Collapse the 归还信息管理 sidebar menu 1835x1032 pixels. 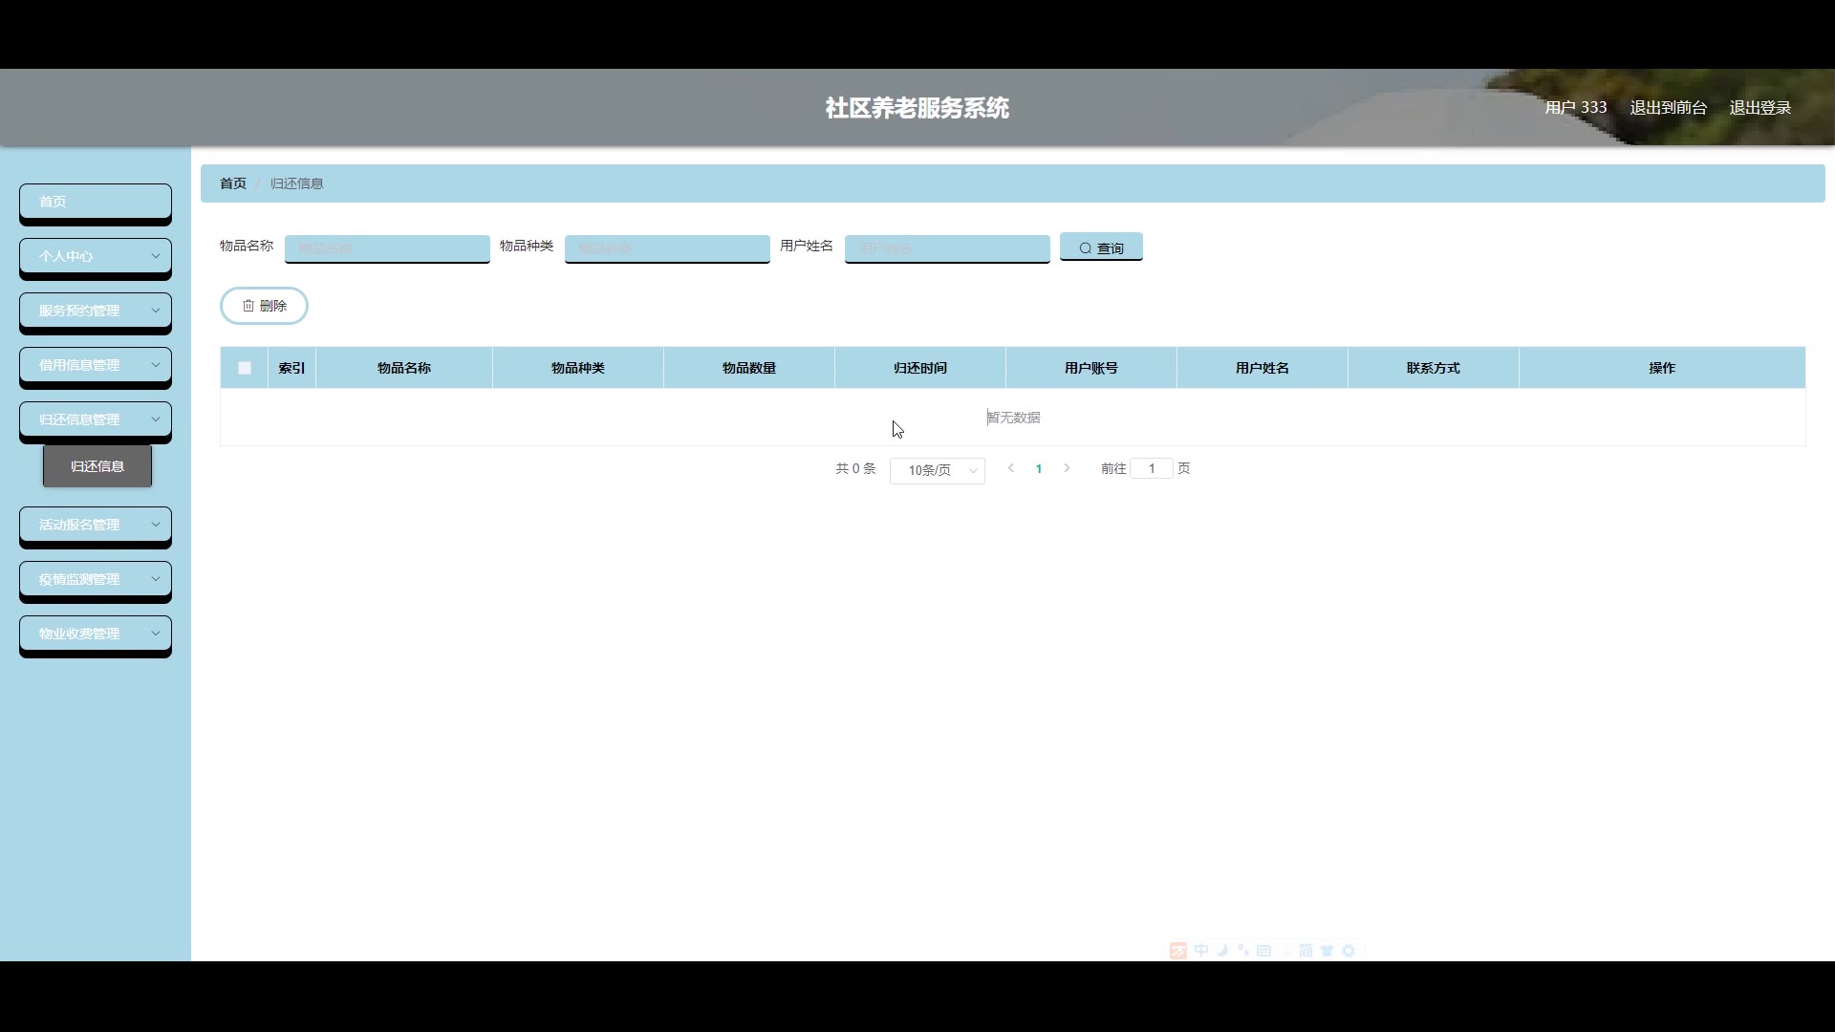96,419
